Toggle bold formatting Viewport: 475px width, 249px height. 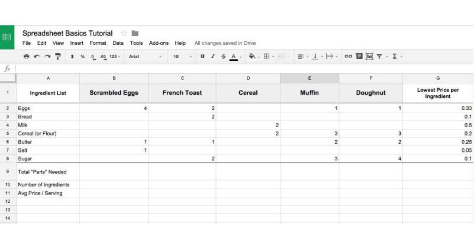tap(203, 57)
